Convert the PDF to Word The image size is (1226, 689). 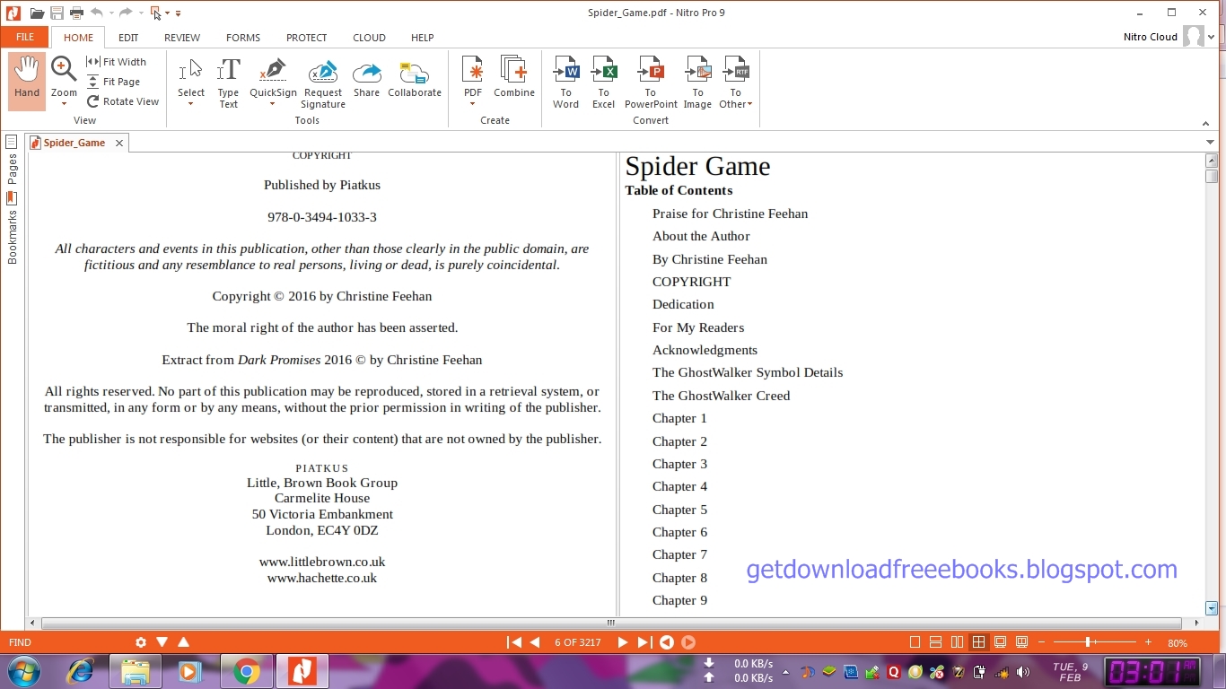click(565, 83)
